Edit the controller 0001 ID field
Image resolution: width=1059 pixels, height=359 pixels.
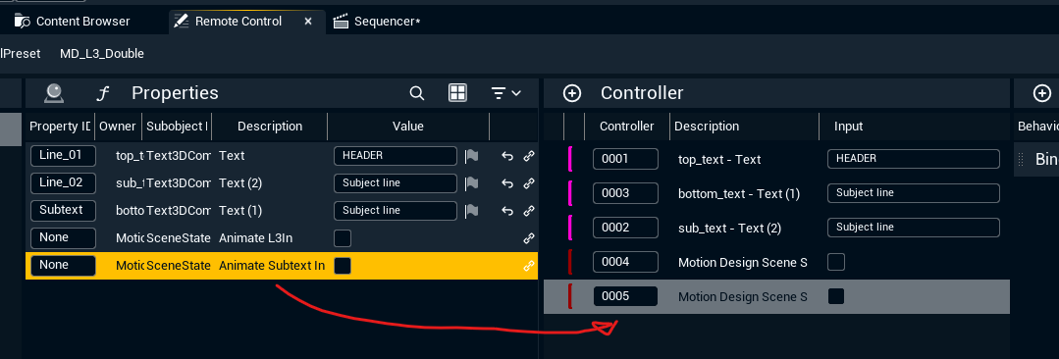point(625,159)
